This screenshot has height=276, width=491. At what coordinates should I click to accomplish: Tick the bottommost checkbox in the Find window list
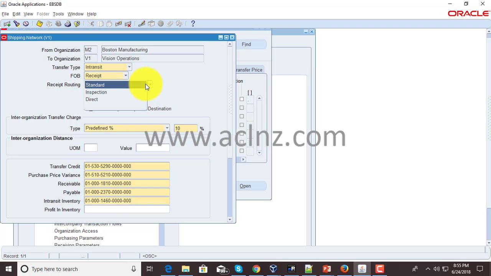tap(242, 151)
